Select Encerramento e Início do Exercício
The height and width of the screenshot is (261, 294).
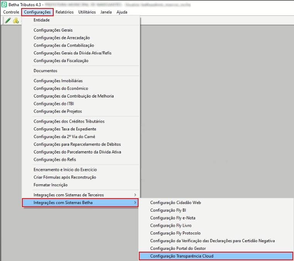click(x=65, y=170)
